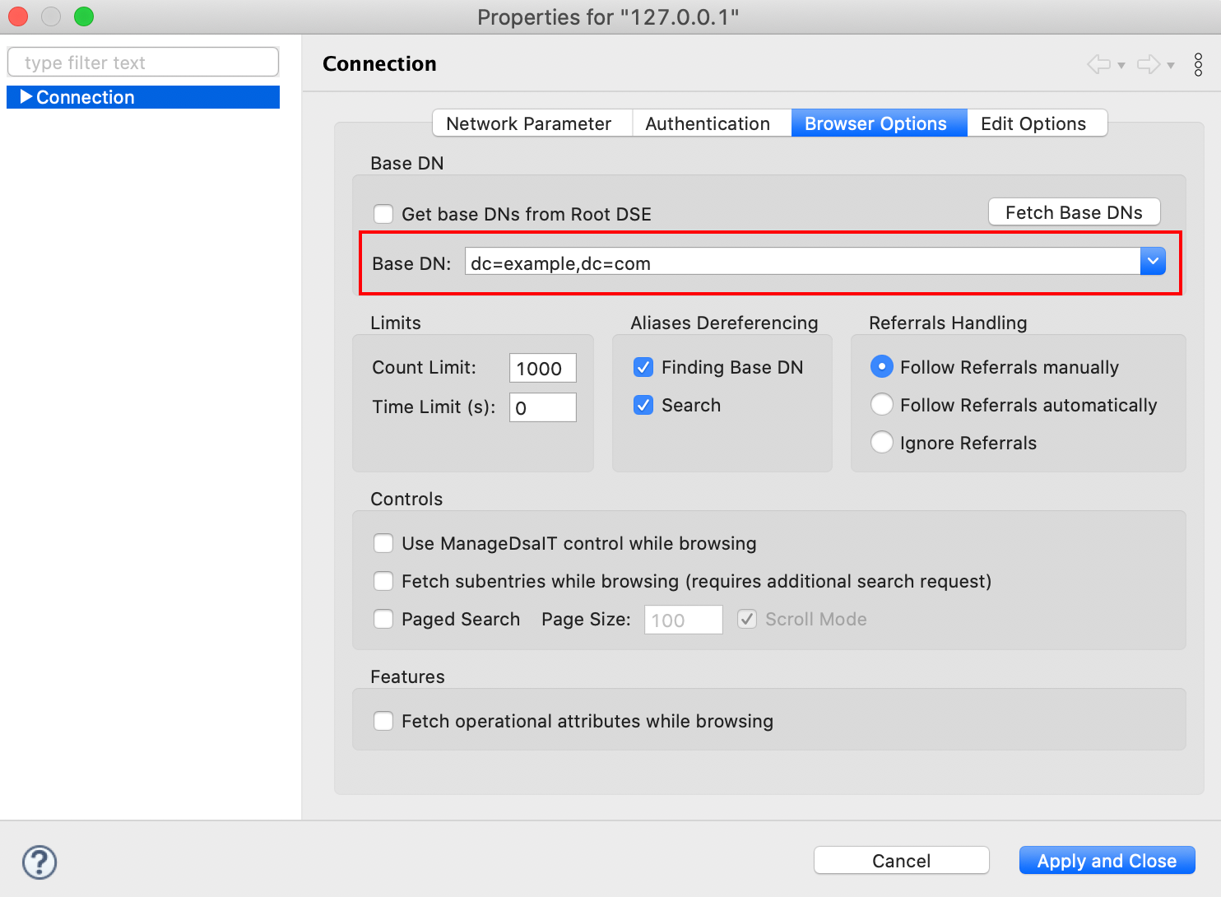The image size is (1221, 897).
Task: Enable ManageDsaIT control while browsing
Action: coord(383,543)
